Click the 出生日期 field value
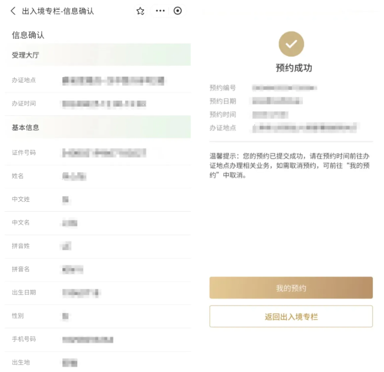The width and height of the screenshot is (384, 372). click(81, 293)
